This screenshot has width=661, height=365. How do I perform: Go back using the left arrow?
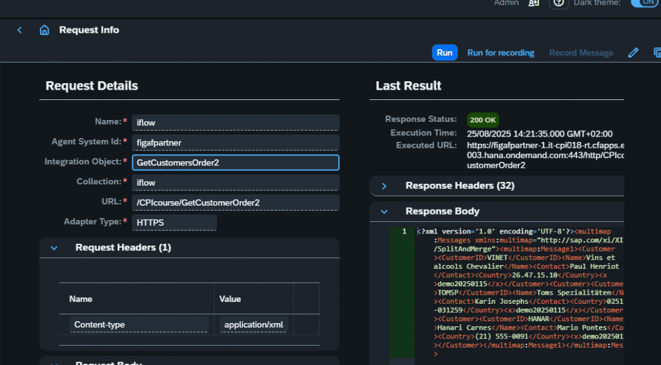[19, 30]
